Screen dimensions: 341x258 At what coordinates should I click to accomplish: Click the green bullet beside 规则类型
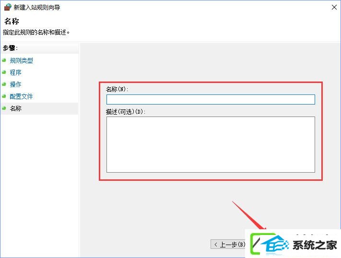pos(4,60)
